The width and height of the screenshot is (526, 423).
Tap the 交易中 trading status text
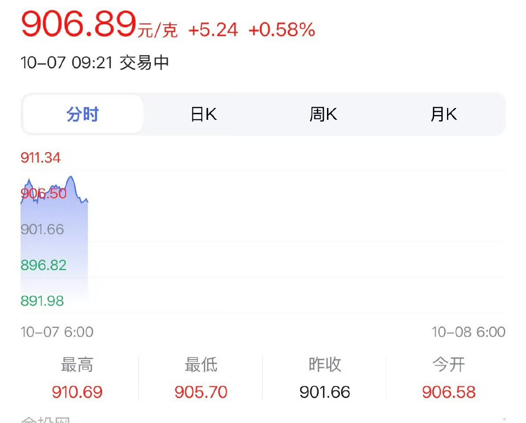coord(144,63)
